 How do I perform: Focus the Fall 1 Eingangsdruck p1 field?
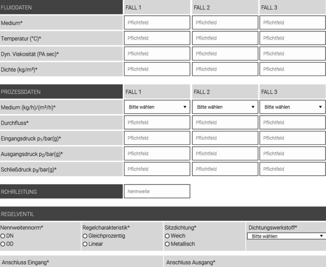pyautogui.click(x=157, y=138)
